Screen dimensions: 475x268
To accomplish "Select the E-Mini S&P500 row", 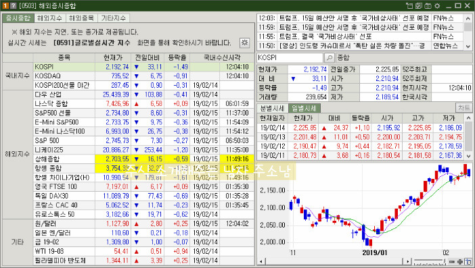I will pos(143,122).
